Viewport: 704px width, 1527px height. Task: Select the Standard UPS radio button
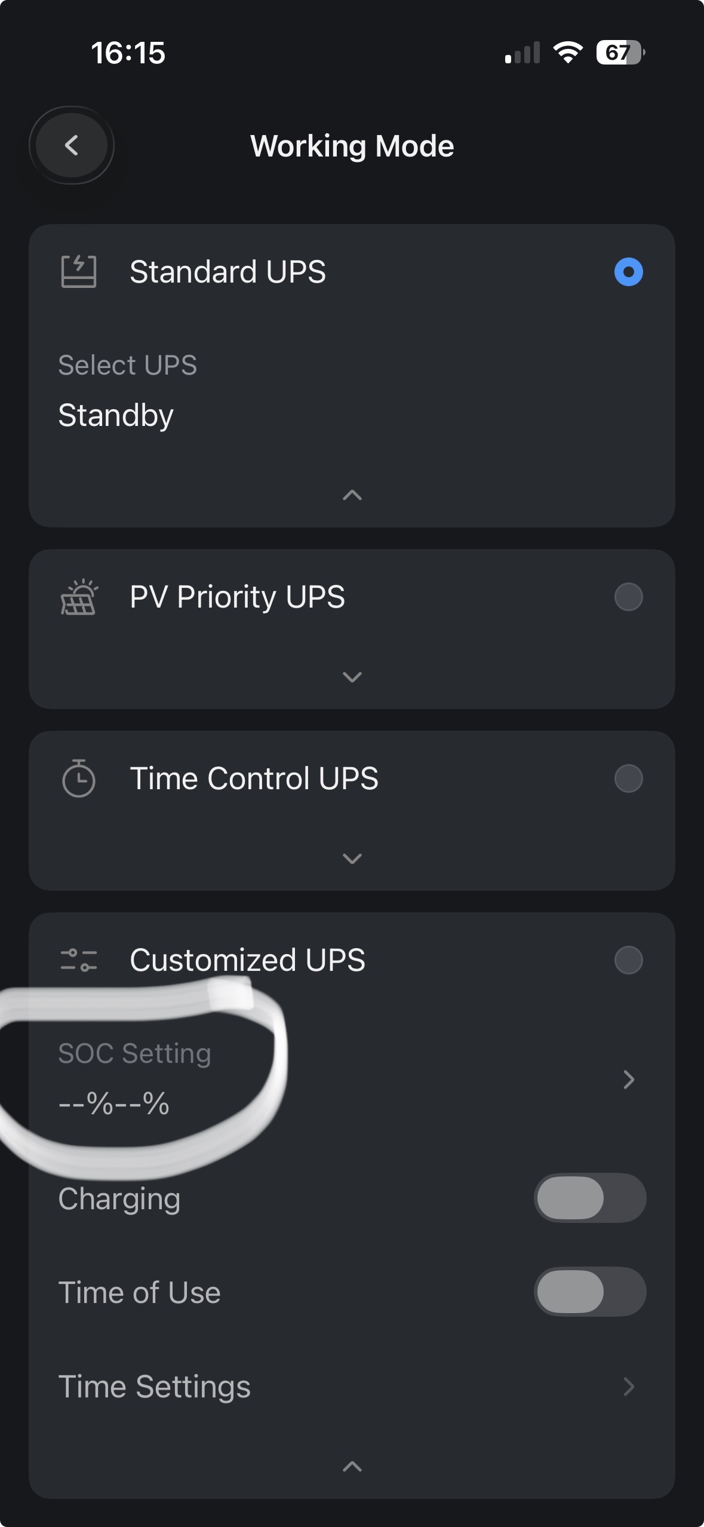click(x=628, y=272)
